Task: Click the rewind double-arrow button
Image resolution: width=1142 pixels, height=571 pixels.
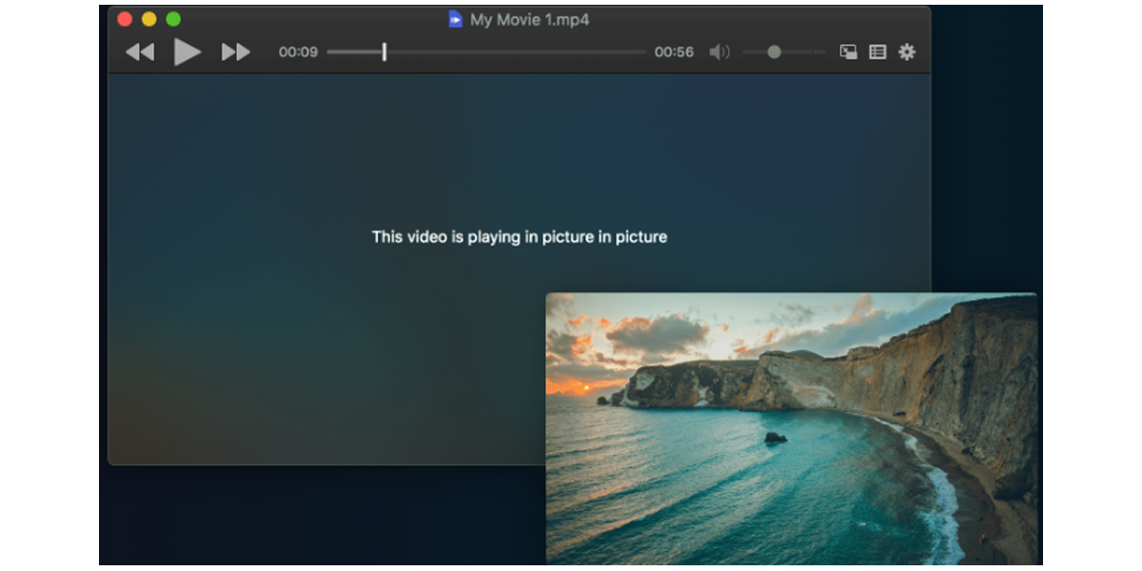Action: (140, 52)
